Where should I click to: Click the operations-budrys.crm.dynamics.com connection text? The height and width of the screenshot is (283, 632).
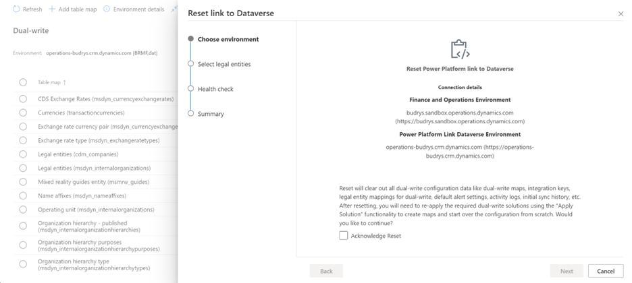point(460,152)
